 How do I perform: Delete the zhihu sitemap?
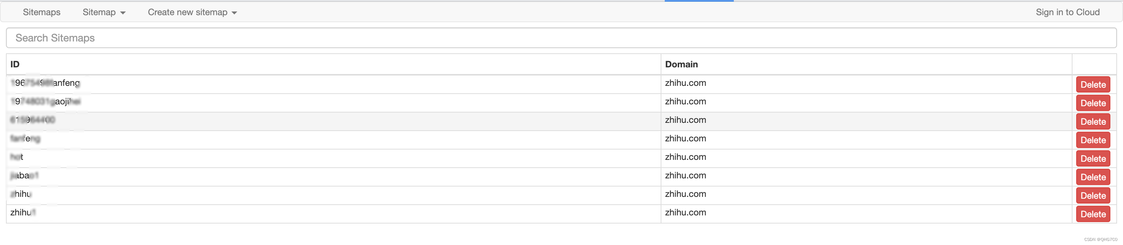pyautogui.click(x=1093, y=195)
